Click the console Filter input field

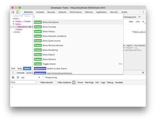[23, 82]
